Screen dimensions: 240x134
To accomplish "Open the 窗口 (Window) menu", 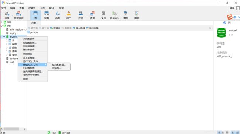I will (51, 8).
